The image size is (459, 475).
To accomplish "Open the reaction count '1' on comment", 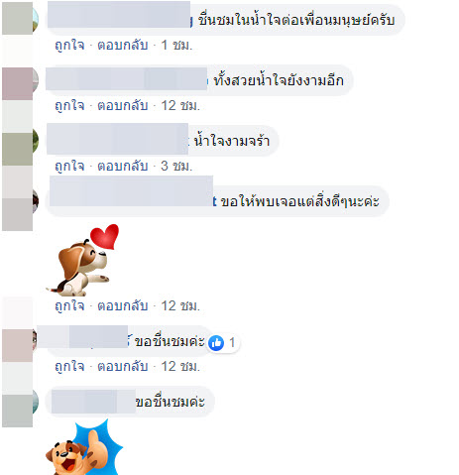I will 232,342.
